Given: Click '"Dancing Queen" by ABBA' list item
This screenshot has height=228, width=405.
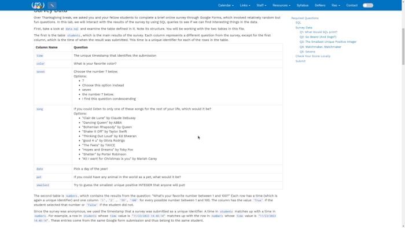Looking at the screenshot, I should [102, 123].
